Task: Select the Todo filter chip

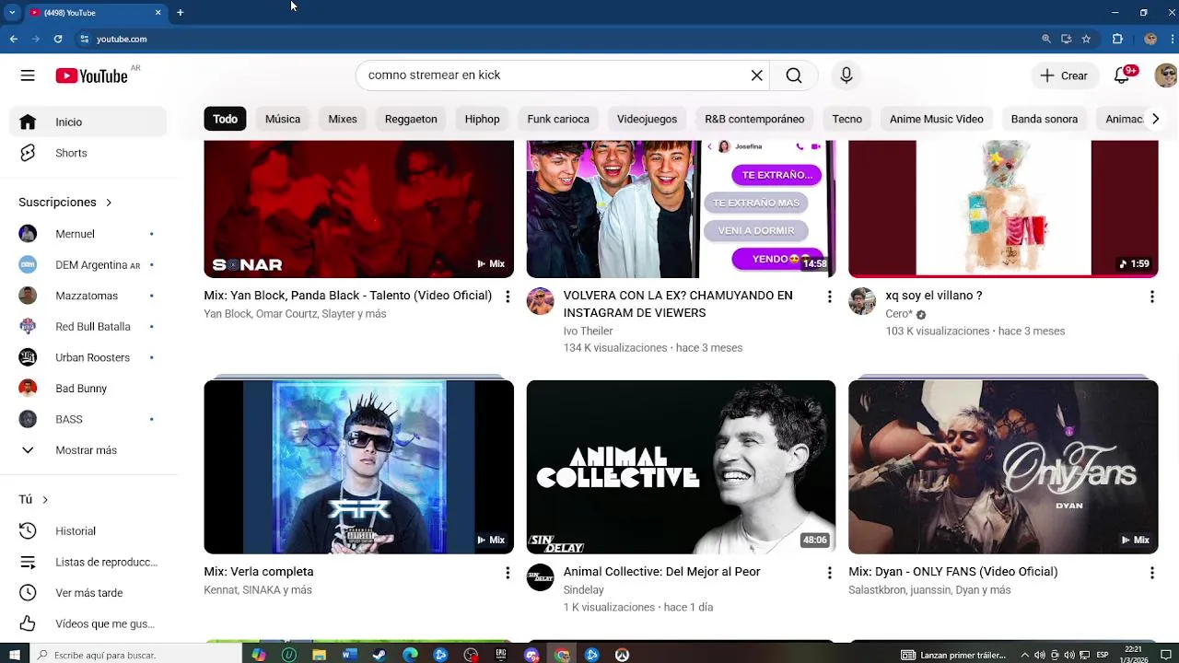Action: pos(225,119)
